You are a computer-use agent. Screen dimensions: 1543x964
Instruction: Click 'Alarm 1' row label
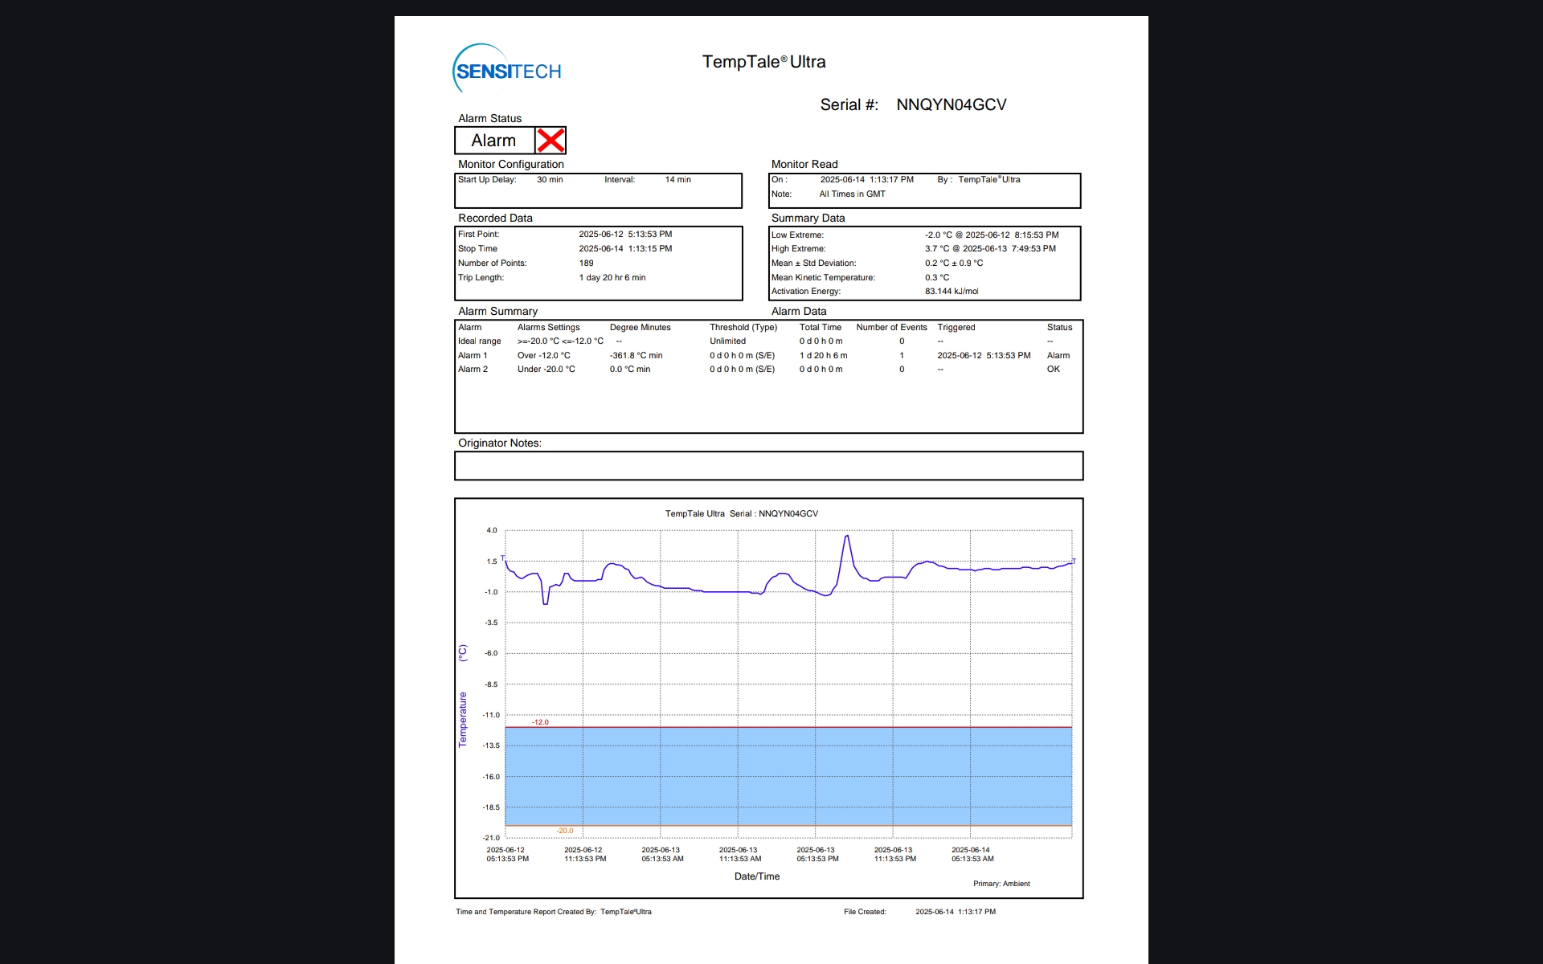[x=473, y=356]
